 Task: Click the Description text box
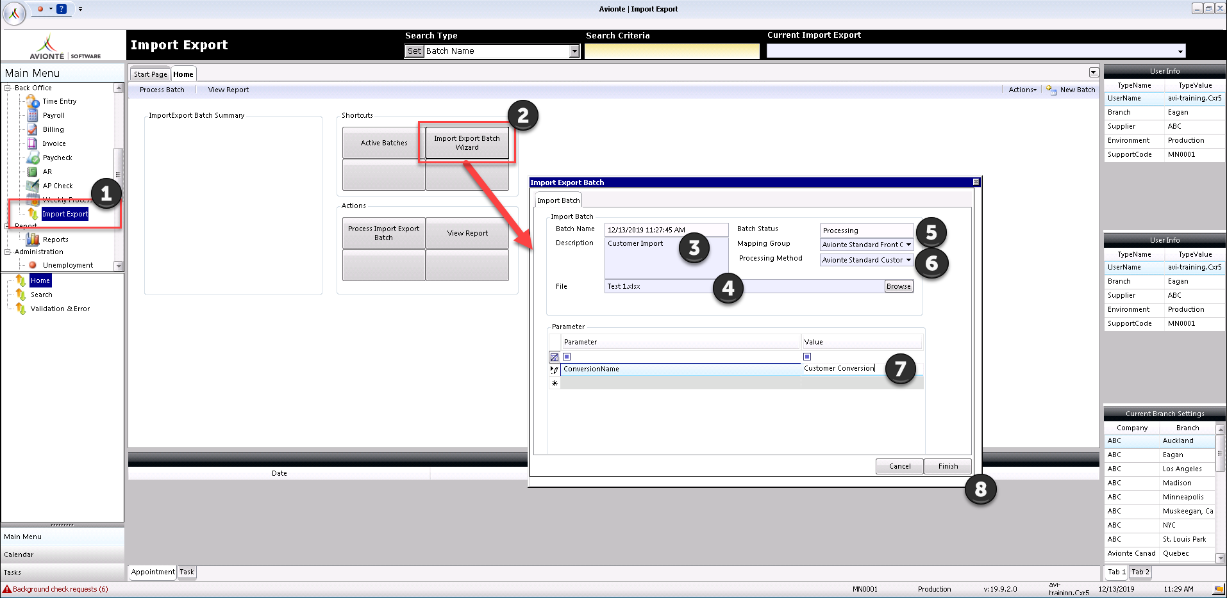tap(666, 258)
